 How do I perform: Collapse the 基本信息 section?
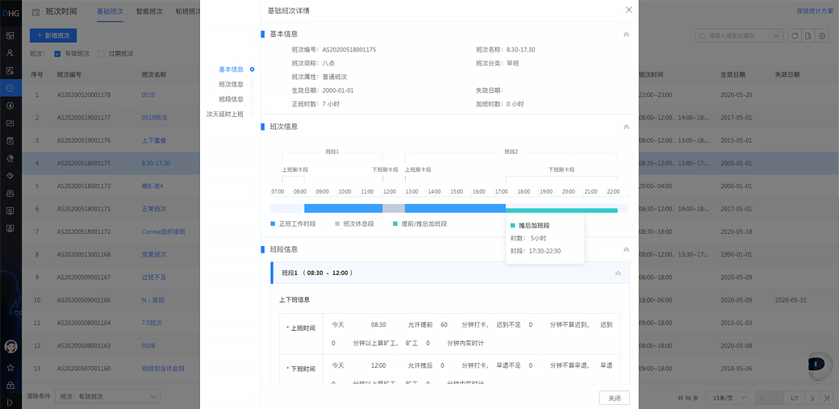pos(626,35)
